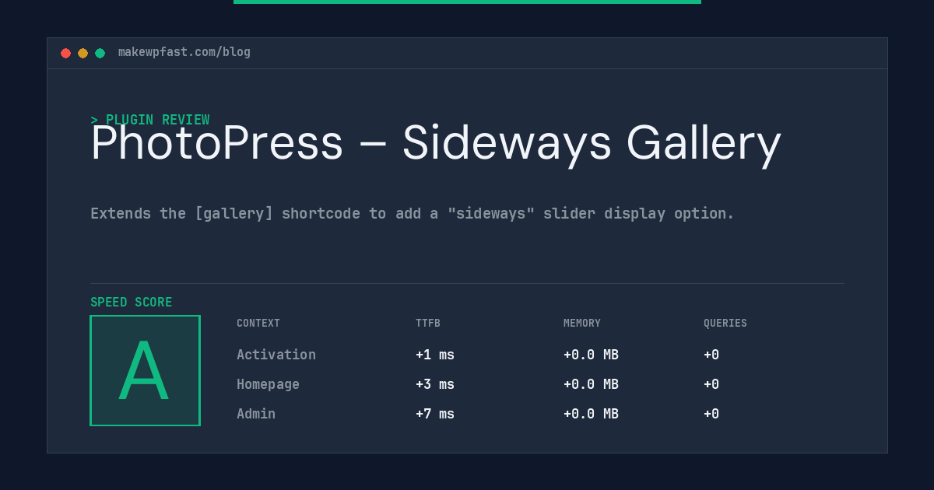Select the 'PLUGIN REVIEW' label
Viewport: 934px width, 490px height.
point(157,120)
